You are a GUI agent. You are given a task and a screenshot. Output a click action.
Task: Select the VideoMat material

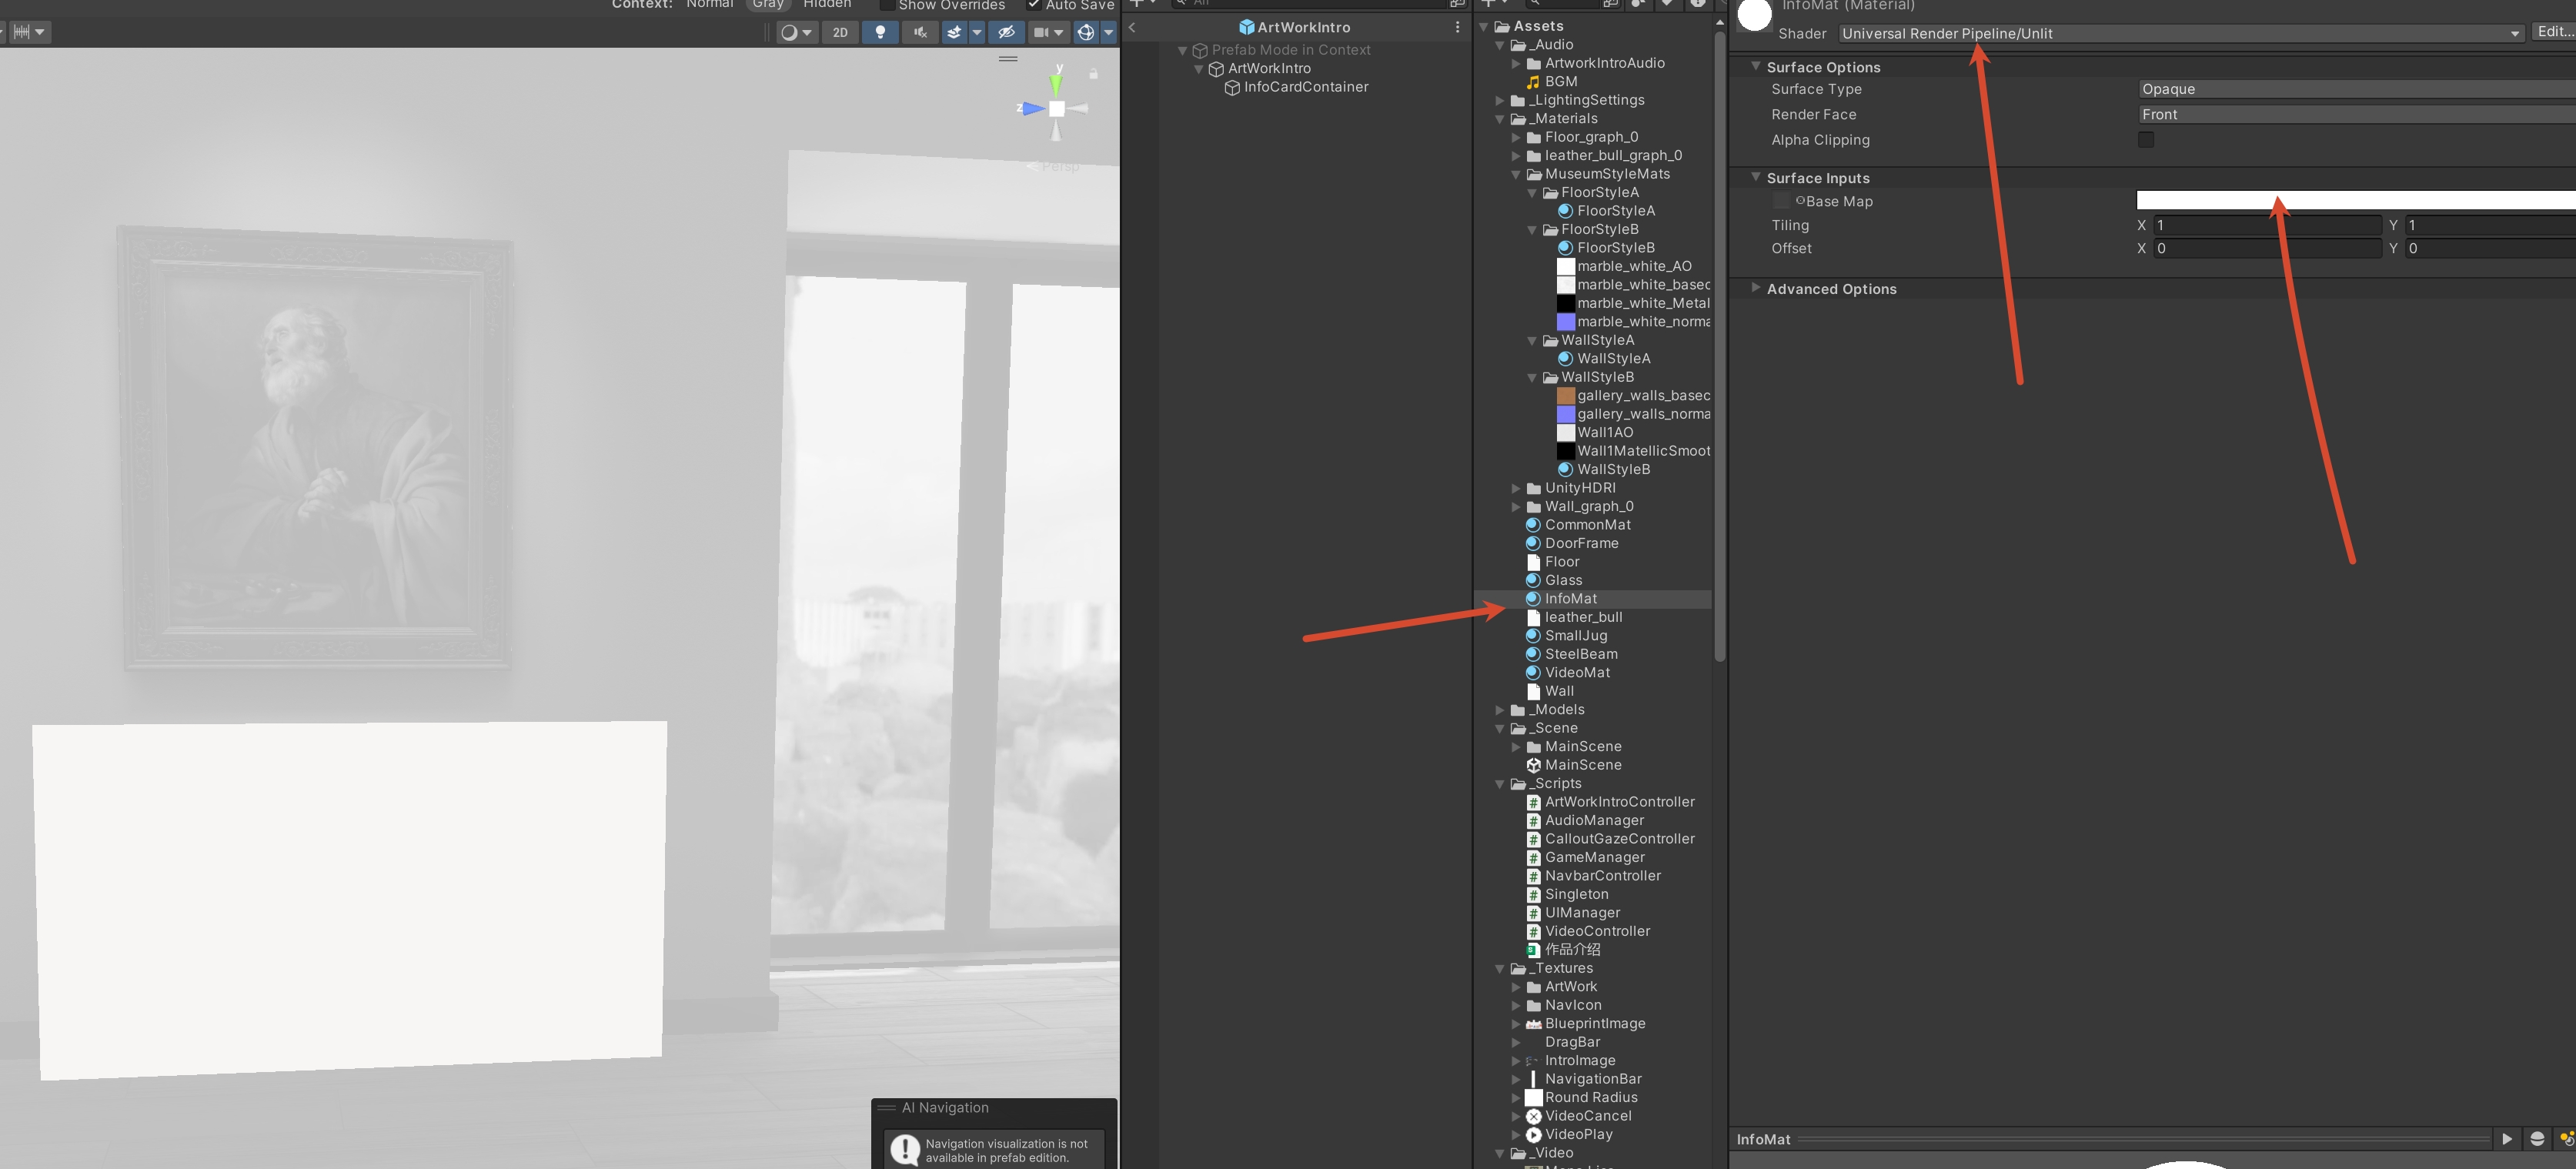pos(1577,673)
